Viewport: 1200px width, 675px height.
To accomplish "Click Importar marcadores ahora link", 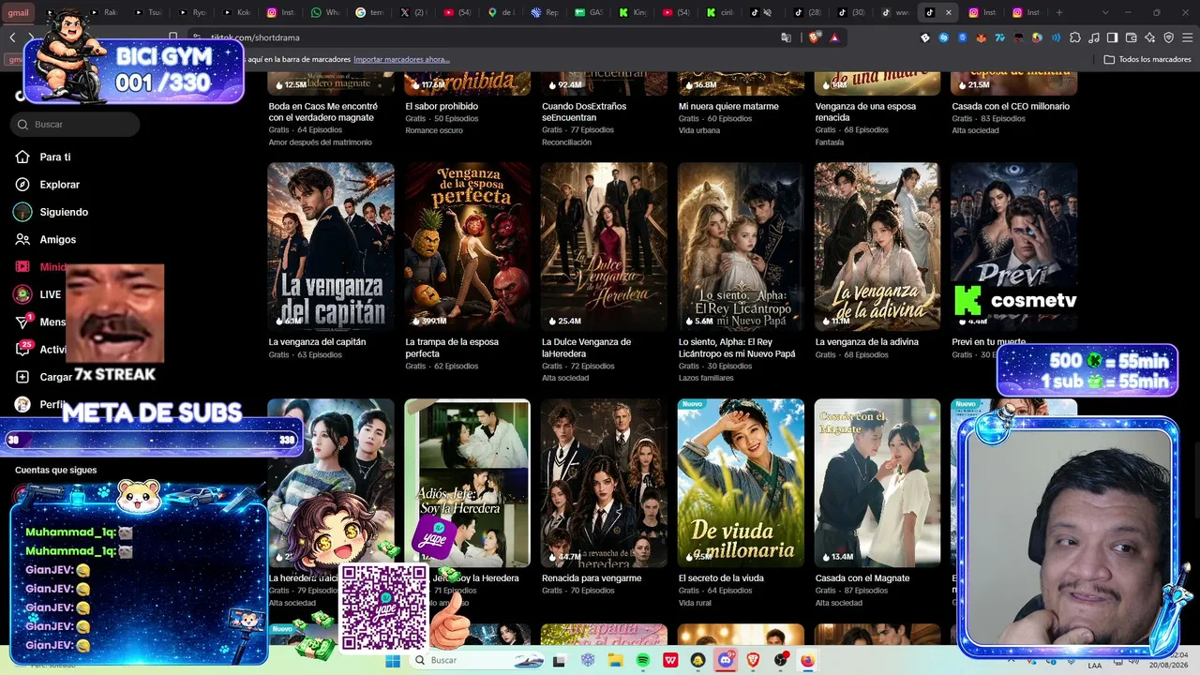I will (x=401, y=59).
